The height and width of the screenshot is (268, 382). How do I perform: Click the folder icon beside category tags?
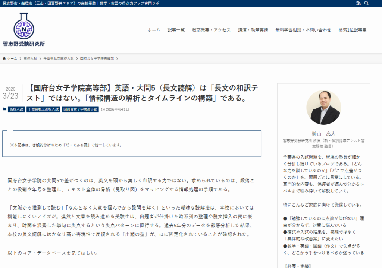[x=4, y=109]
